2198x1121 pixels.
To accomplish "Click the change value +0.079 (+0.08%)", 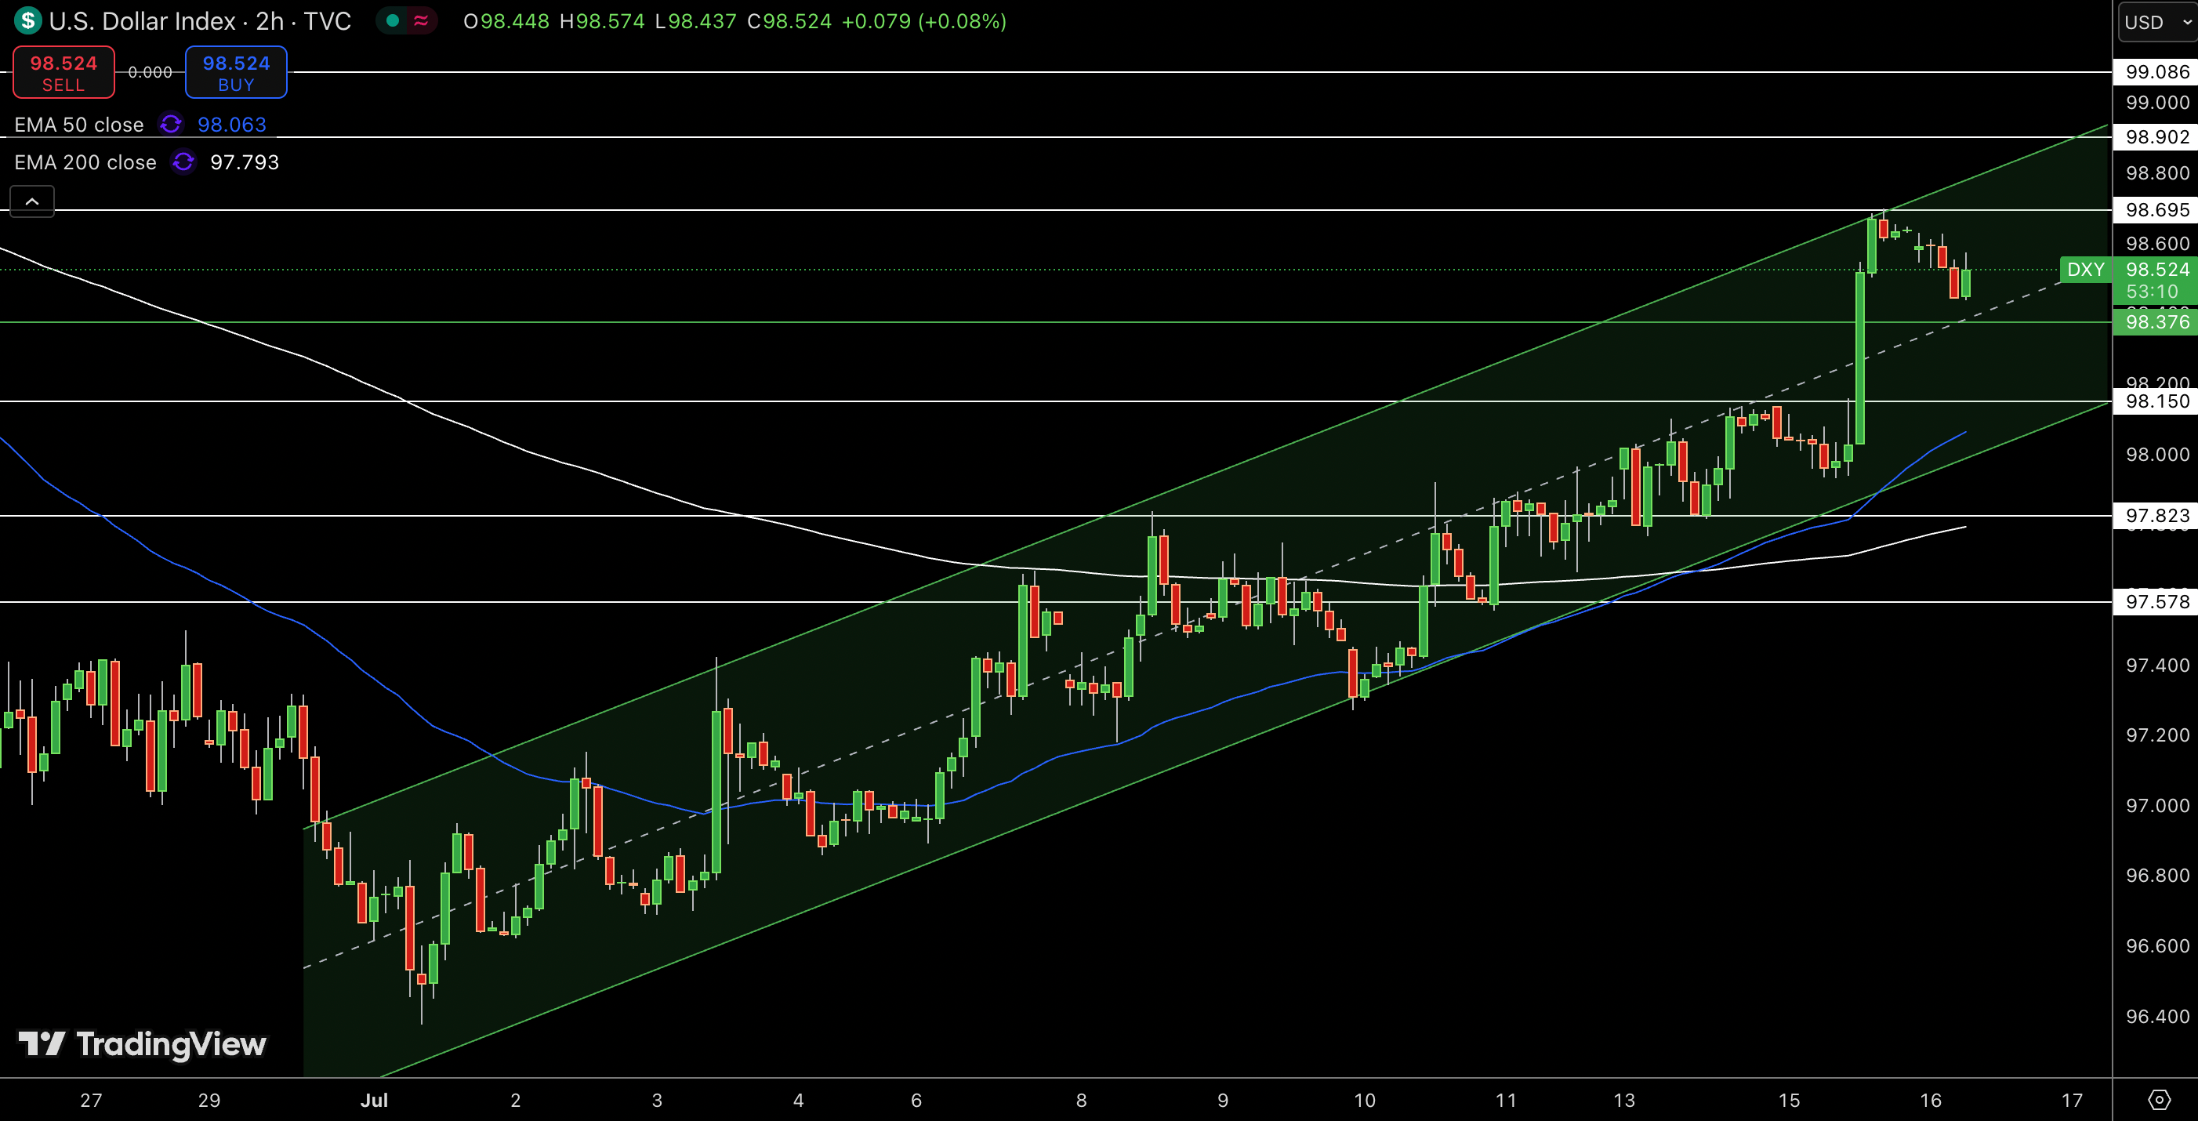I will pos(924,20).
